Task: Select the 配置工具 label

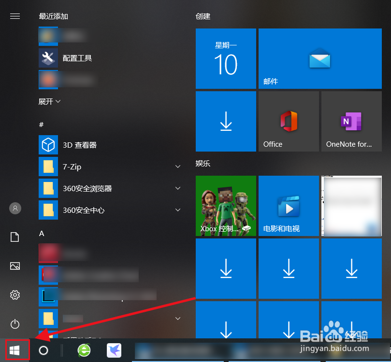Action: click(77, 58)
